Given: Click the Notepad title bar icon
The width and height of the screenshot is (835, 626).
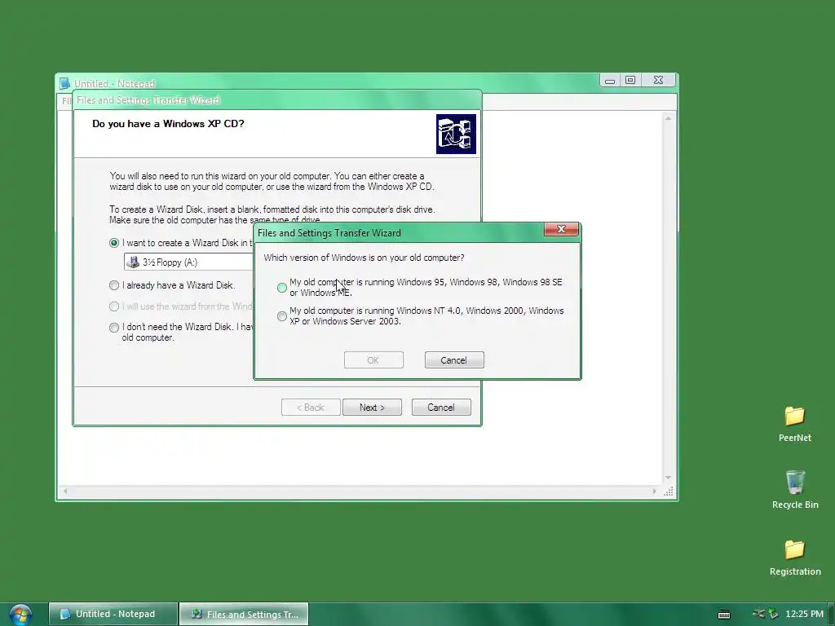Looking at the screenshot, I should coord(64,84).
